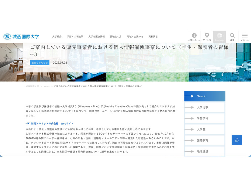Open the メニュー hamburger icon
The height and width of the screenshot is (188, 251).
click(x=245, y=37)
